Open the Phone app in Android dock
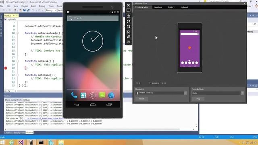Image resolution: width=258 pixels, height=145 pixels. click(x=74, y=95)
